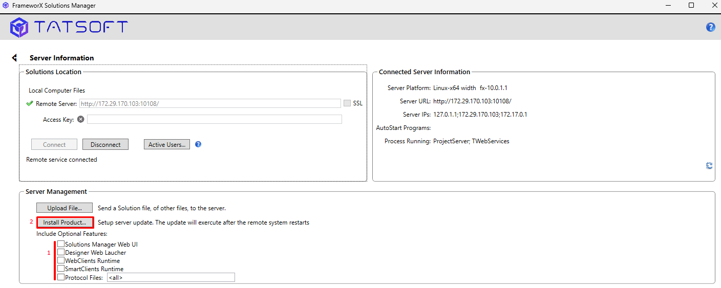Screen dimensions: 721x288
Task: Refresh connected server information icon
Action: click(709, 166)
